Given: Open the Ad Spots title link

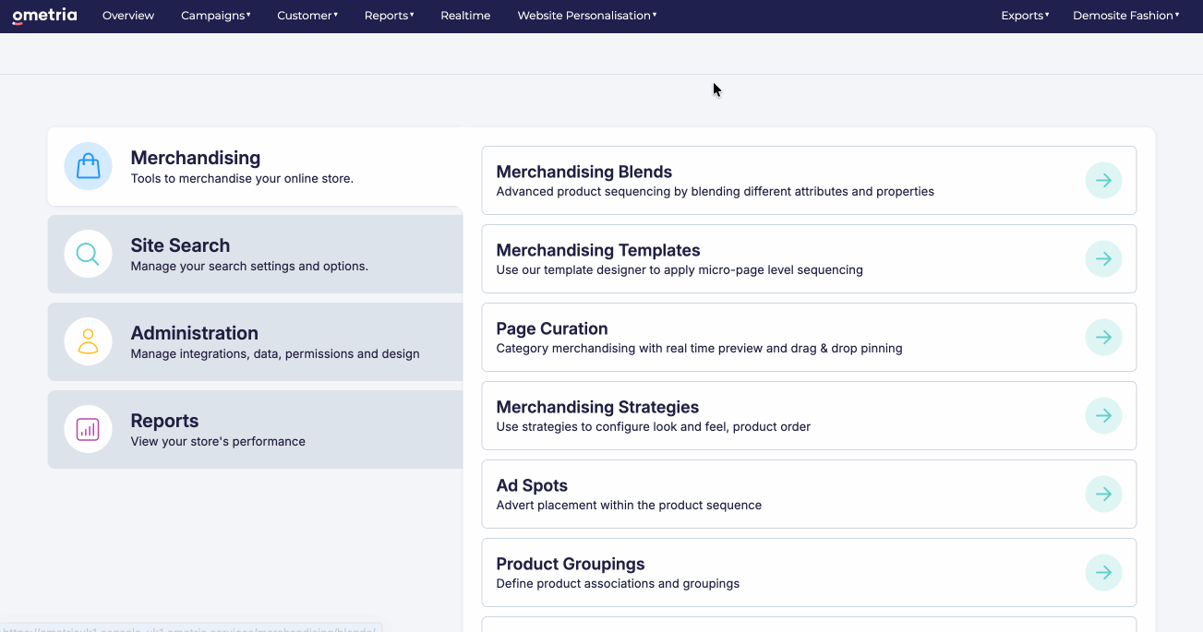Looking at the screenshot, I should tap(532, 485).
